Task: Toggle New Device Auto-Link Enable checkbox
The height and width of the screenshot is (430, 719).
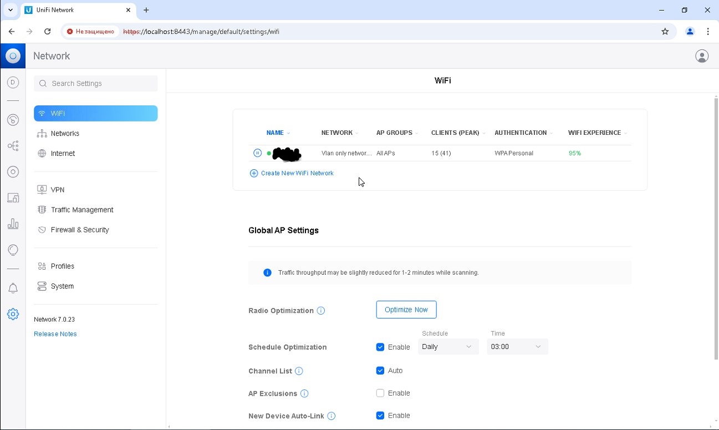Action: click(x=380, y=416)
